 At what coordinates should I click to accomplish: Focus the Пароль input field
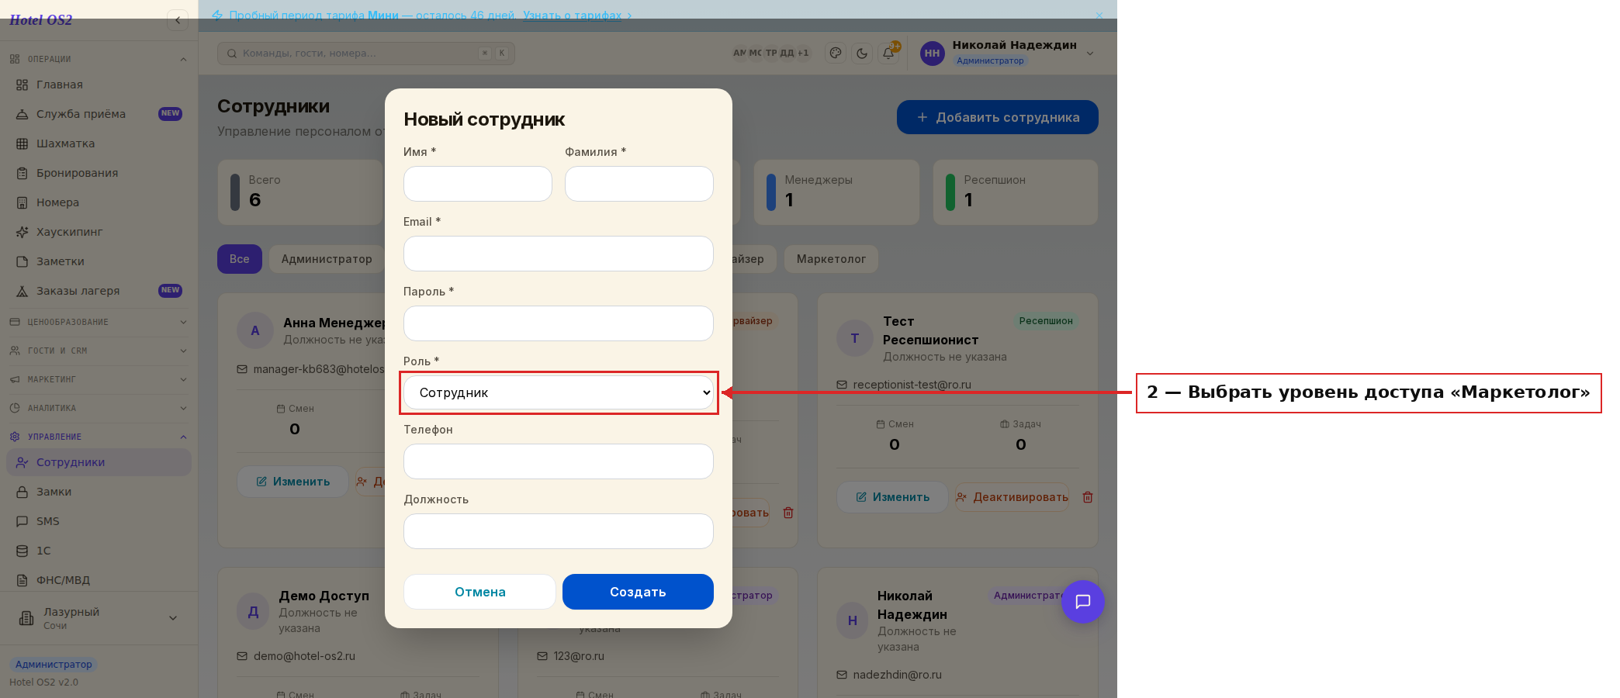559,323
